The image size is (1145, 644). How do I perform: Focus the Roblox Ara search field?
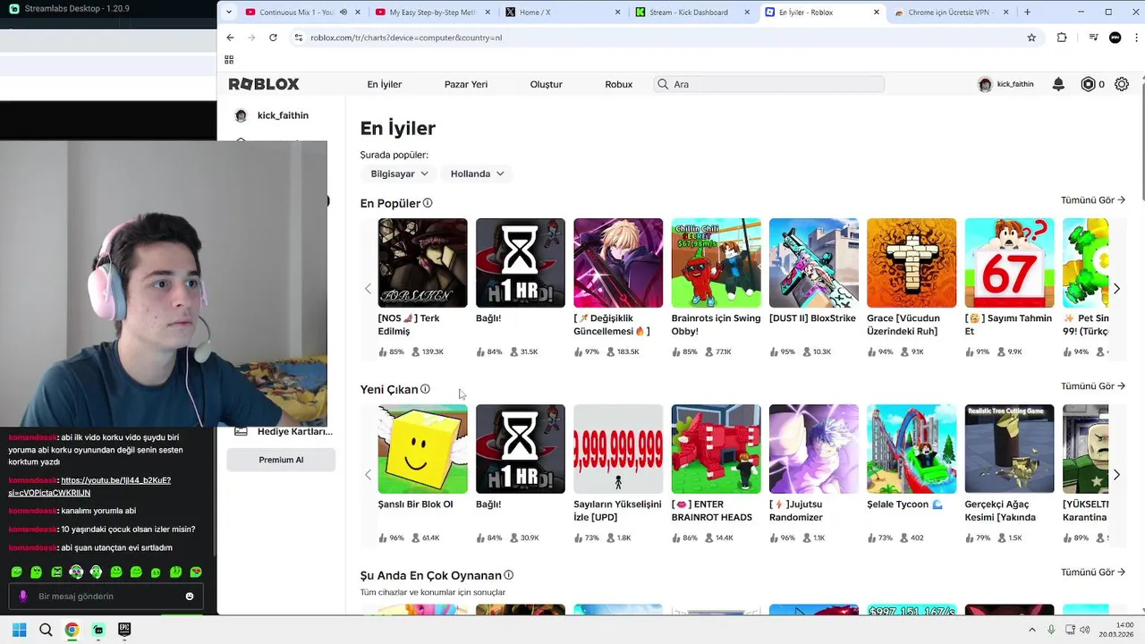(x=769, y=84)
